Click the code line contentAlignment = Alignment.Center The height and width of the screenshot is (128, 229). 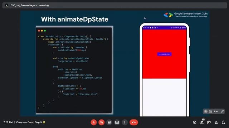pyautogui.click(x=80, y=78)
